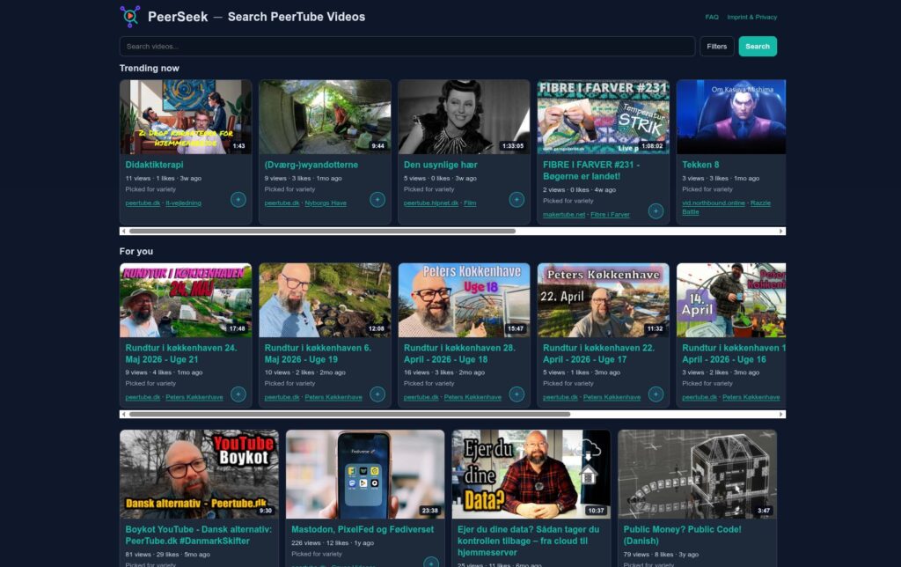Image resolution: width=901 pixels, height=567 pixels.
Task: Add (Dværg-)wyandotterne video with plus icon
Action: (x=377, y=200)
